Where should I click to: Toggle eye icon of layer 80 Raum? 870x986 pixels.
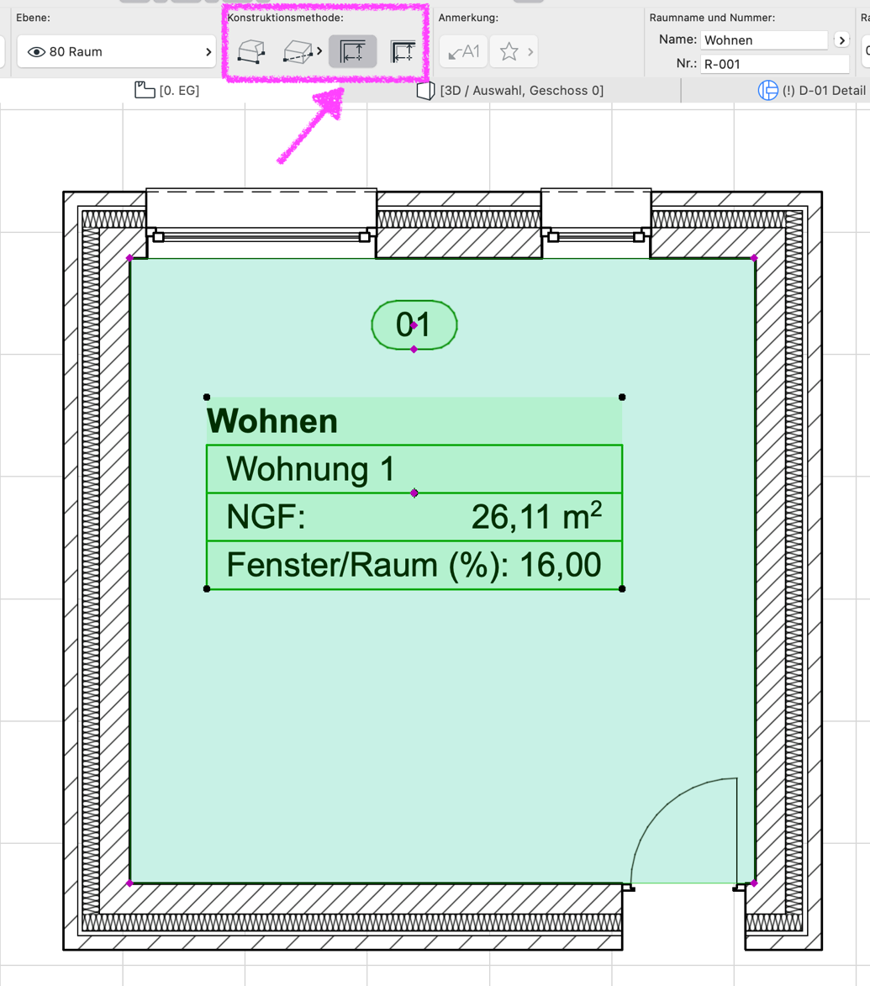(x=36, y=51)
